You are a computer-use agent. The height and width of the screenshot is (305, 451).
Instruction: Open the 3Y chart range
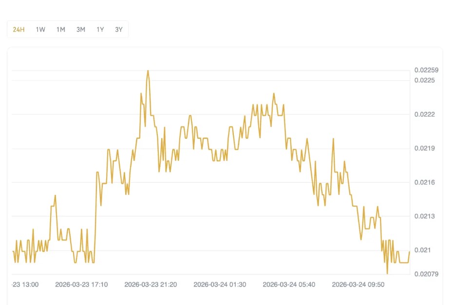(119, 30)
